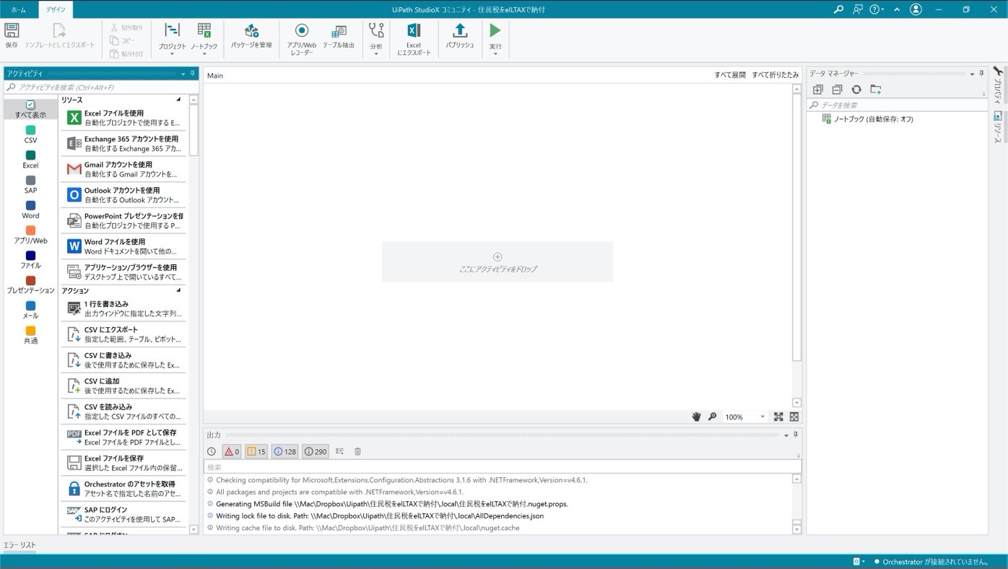Select the Gmail アカウントを使用 activity

click(x=123, y=169)
